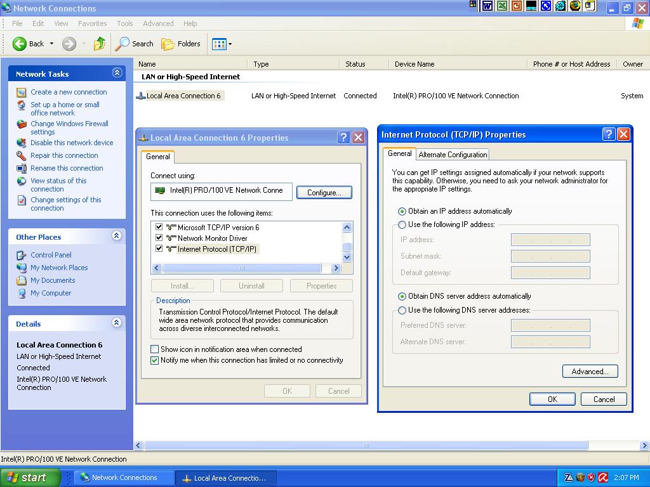The width and height of the screenshot is (650, 487).
Task: Click the main window horizontal scrollbar
Action: [x=366, y=446]
